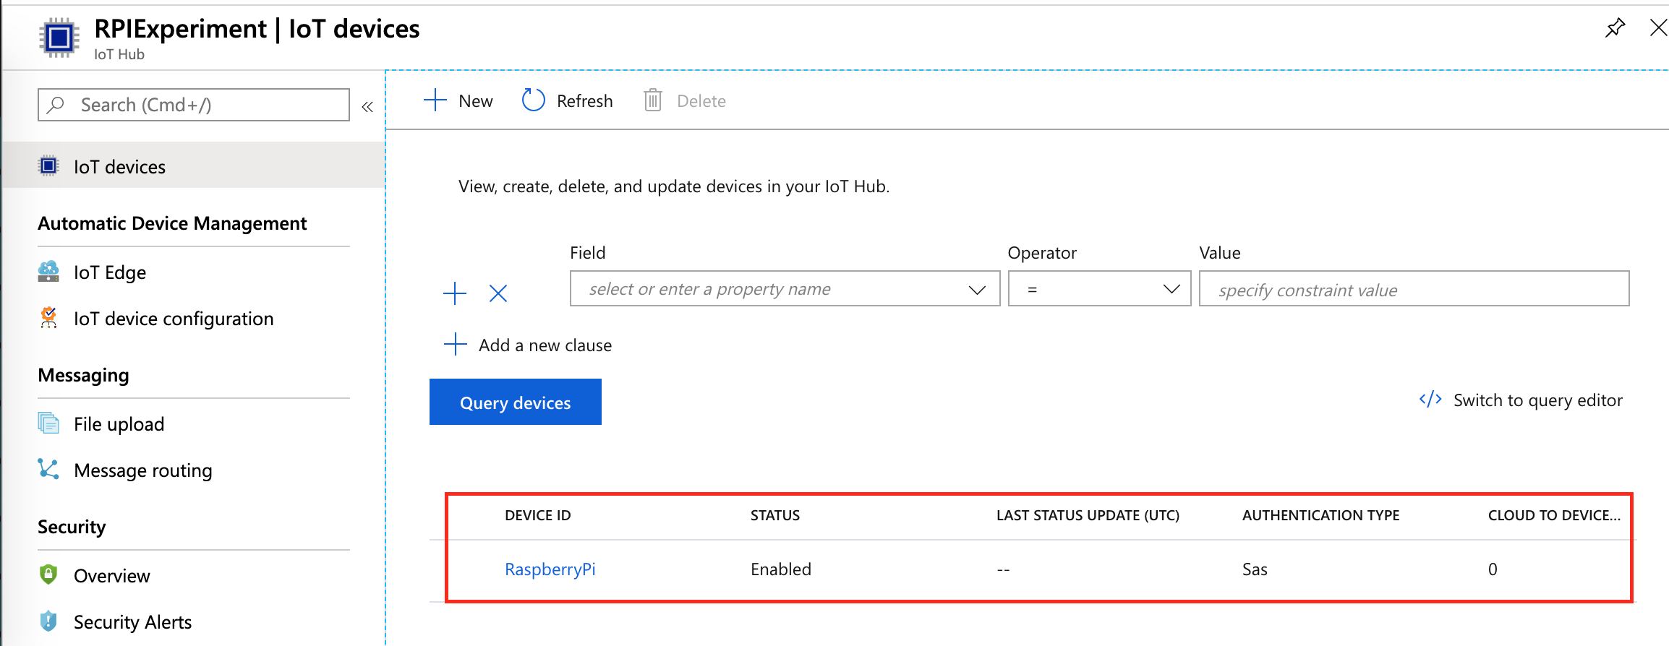
Task: Click the Message routing branch icon
Action: coord(48,469)
